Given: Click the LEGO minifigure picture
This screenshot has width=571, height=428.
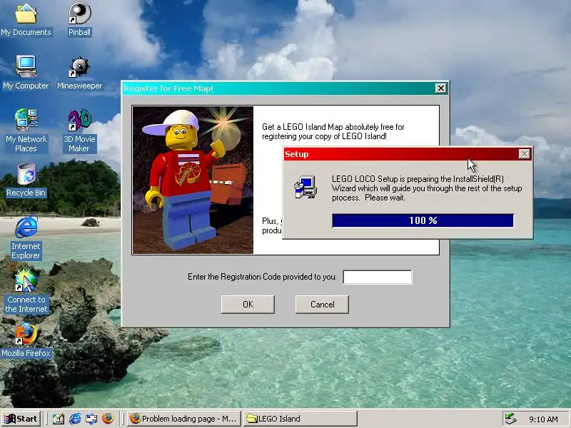Looking at the screenshot, I should pyautogui.click(x=193, y=180).
